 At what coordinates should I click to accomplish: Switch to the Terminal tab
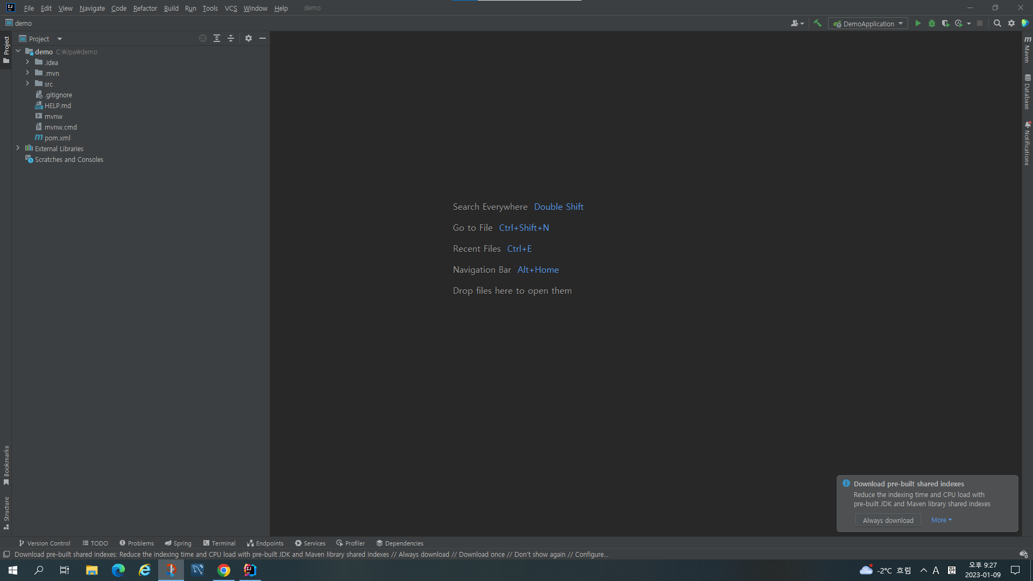click(x=219, y=543)
